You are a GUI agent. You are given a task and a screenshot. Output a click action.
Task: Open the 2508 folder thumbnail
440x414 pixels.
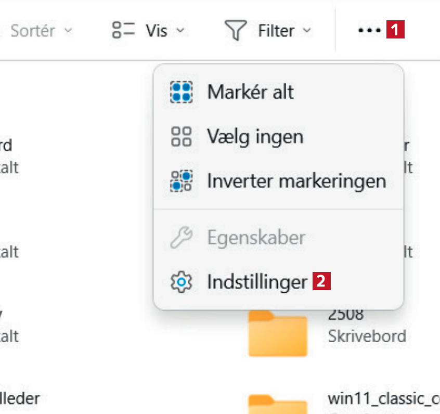(x=278, y=332)
